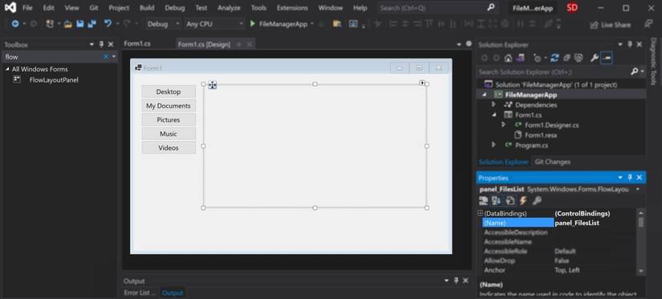Click the Feedback icon right of Live Share

coord(648,25)
